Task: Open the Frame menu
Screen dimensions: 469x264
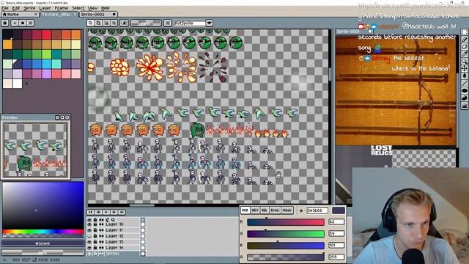Action: (x=62, y=8)
